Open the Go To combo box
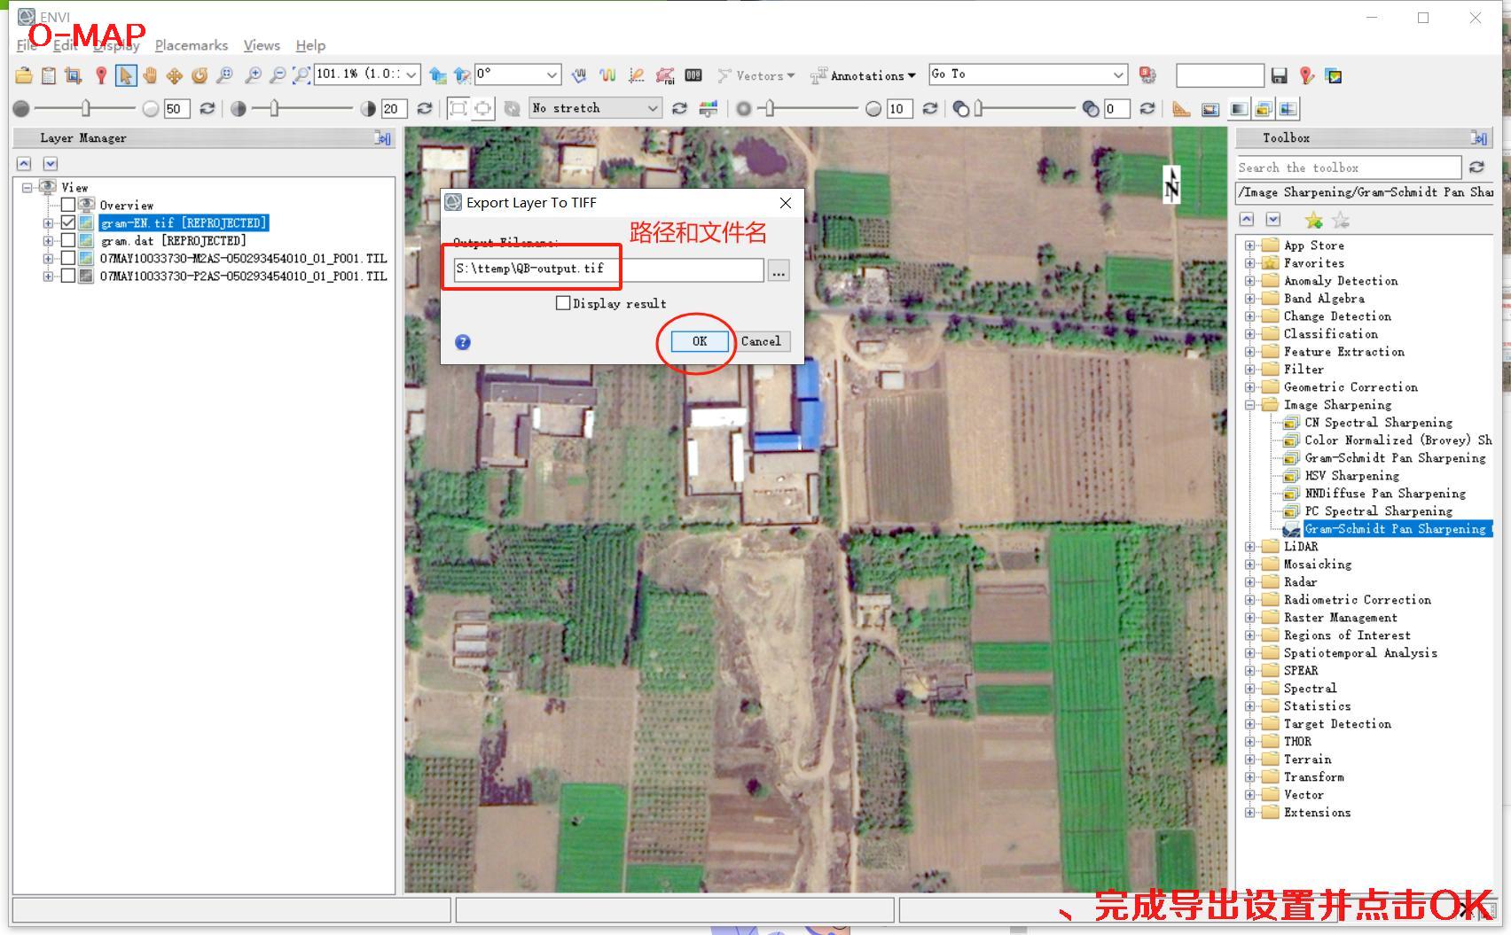Screen dimensions: 1511x935 pos(1028,74)
